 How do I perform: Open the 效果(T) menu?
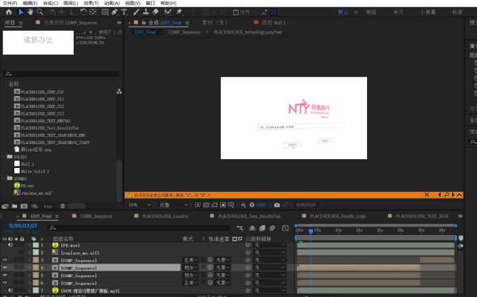click(x=91, y=3)
